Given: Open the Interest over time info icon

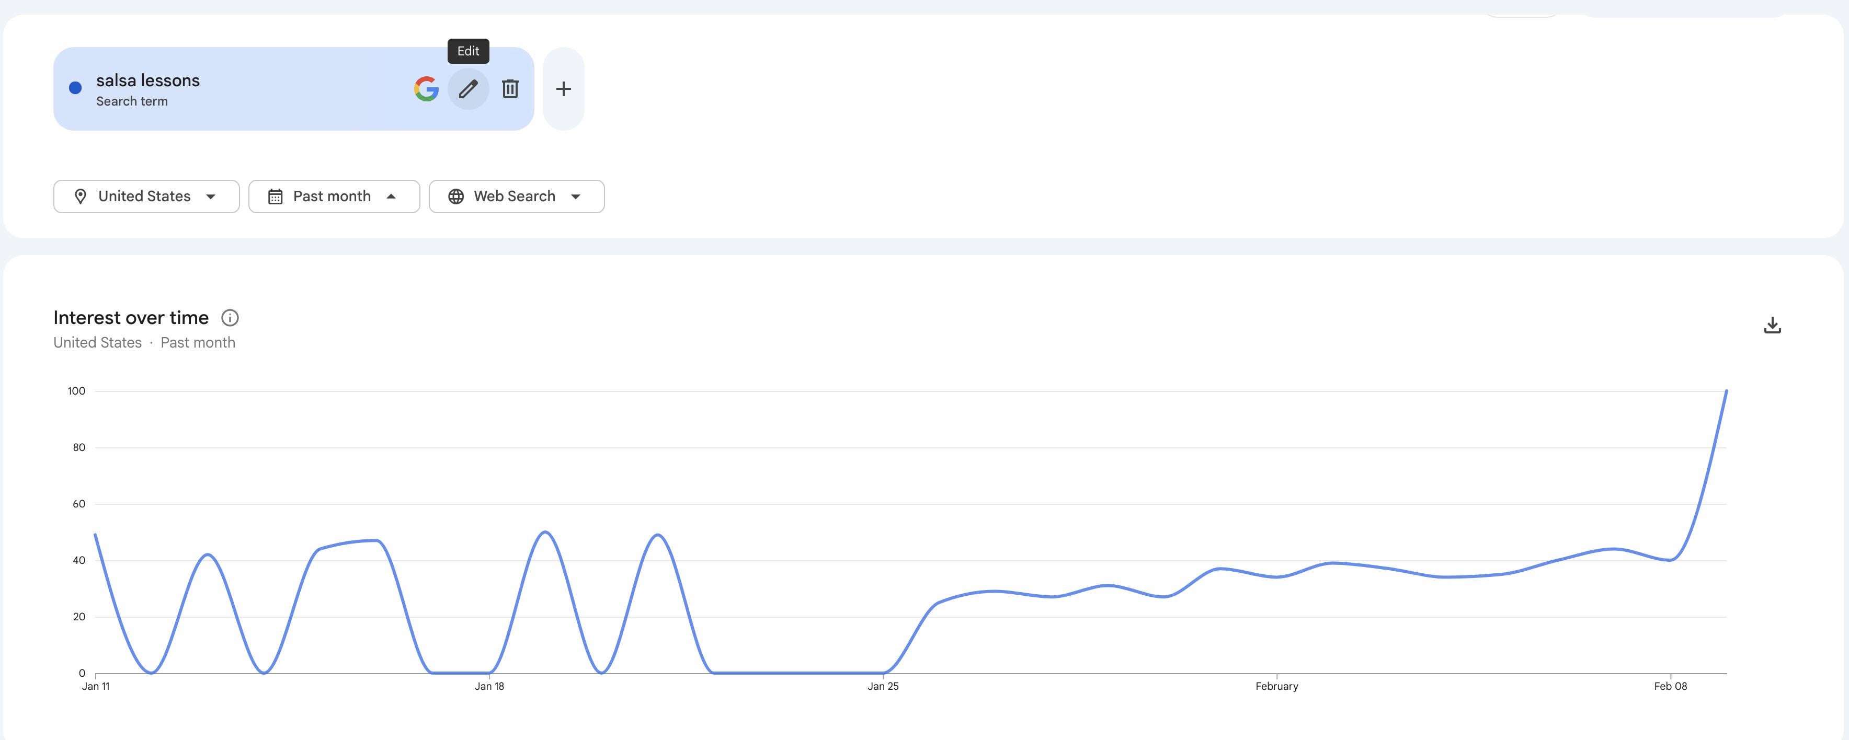Looking at the screenshot, I should [230, 318].
